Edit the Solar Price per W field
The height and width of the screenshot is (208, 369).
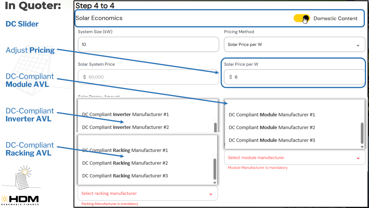(294, 77)
